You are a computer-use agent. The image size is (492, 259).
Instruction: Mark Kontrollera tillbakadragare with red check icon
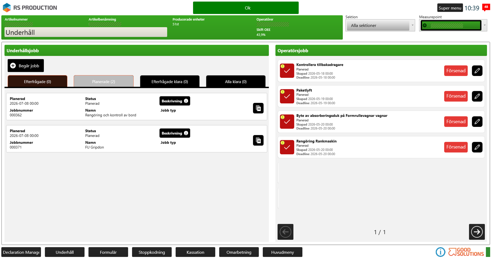coord(287,71)
